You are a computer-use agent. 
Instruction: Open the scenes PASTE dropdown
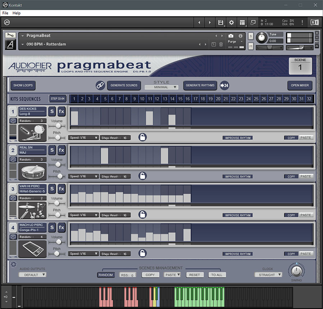point(172,275)
